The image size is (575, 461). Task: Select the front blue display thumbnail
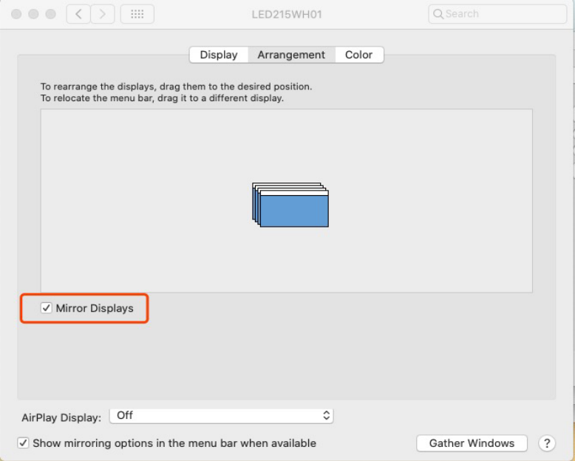294,208
